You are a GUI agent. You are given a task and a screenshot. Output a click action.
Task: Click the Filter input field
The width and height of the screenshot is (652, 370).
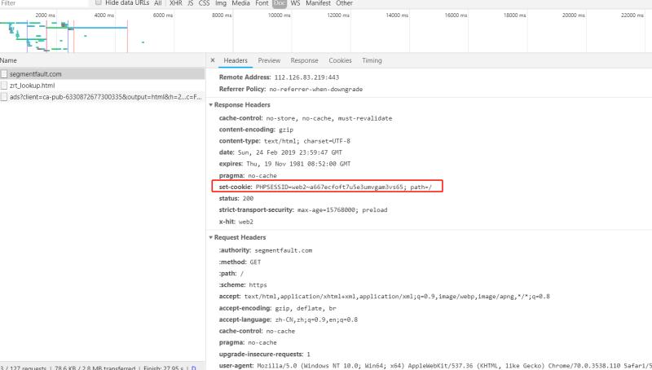(x=44, y=3)
